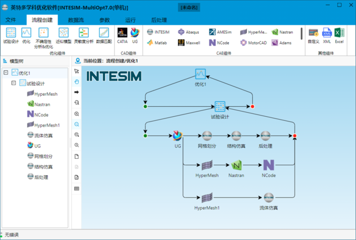
Task: Select the NCode component in the ribbon
Action: 219,43
